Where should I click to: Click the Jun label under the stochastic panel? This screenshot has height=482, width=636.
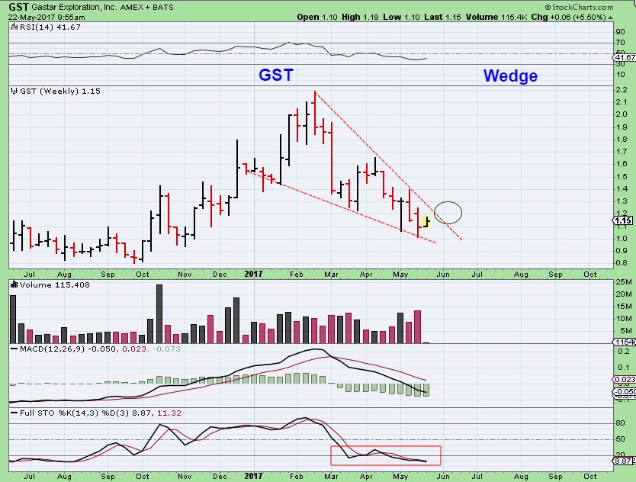coord(443,476)
